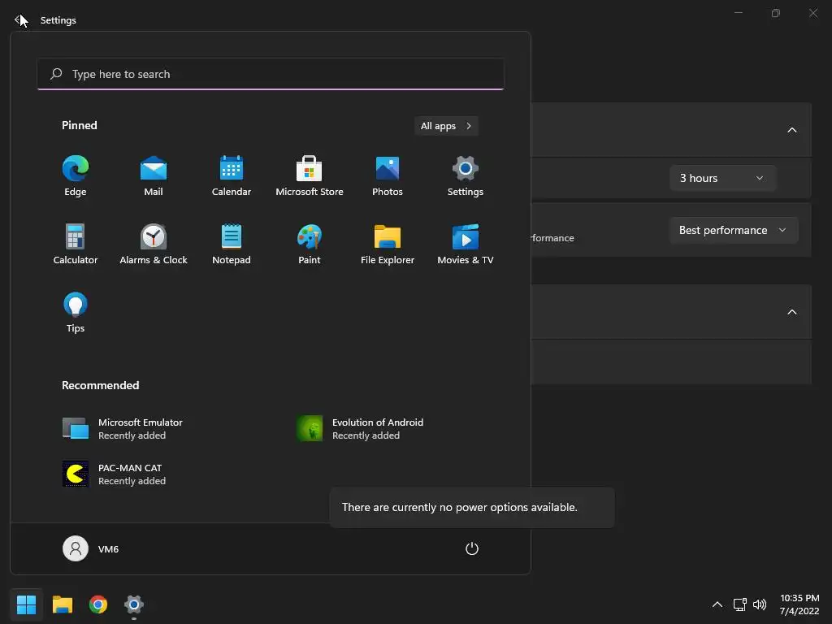Open File Explorer from the taskbar

[x=62, y=604]
